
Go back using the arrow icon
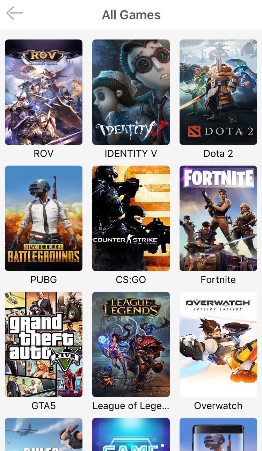[15, 14]
